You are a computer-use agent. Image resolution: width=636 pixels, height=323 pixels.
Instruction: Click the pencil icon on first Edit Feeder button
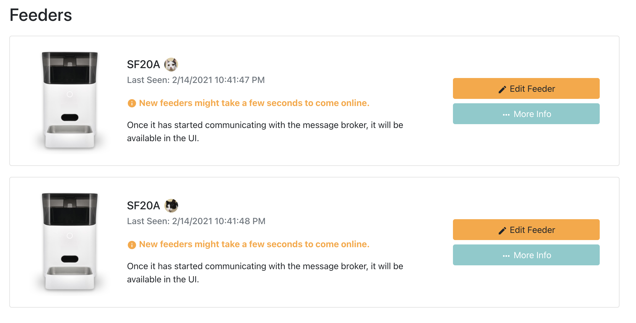pyautogui.click(x=503, y=88)
